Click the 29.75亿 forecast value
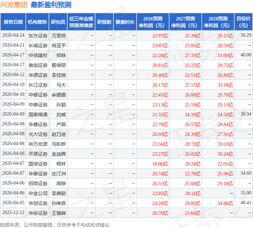The height and width of the screenshot is (228, 253). pyautogui.click(x=225, y=65)
